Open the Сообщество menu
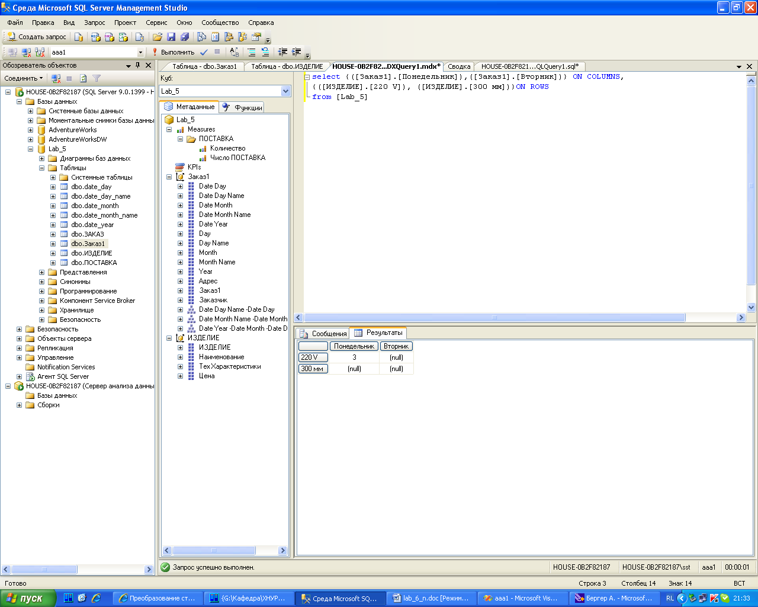 click(220, 23)
